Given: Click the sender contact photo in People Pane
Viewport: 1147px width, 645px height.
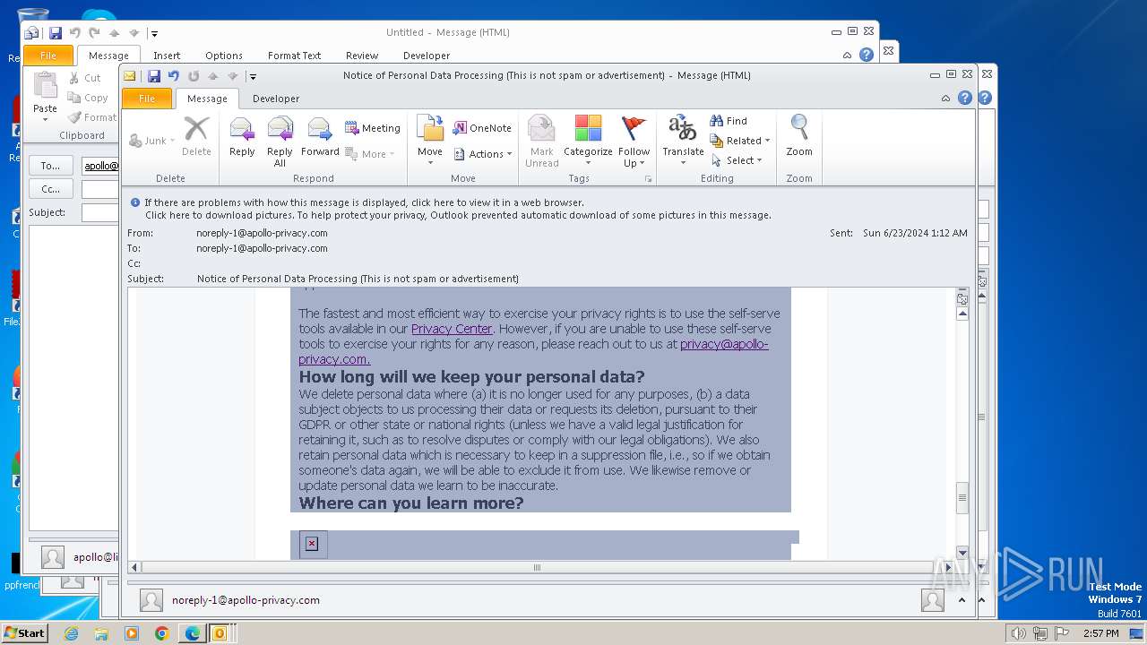Looking at the screenshot, I should [151, 600].
